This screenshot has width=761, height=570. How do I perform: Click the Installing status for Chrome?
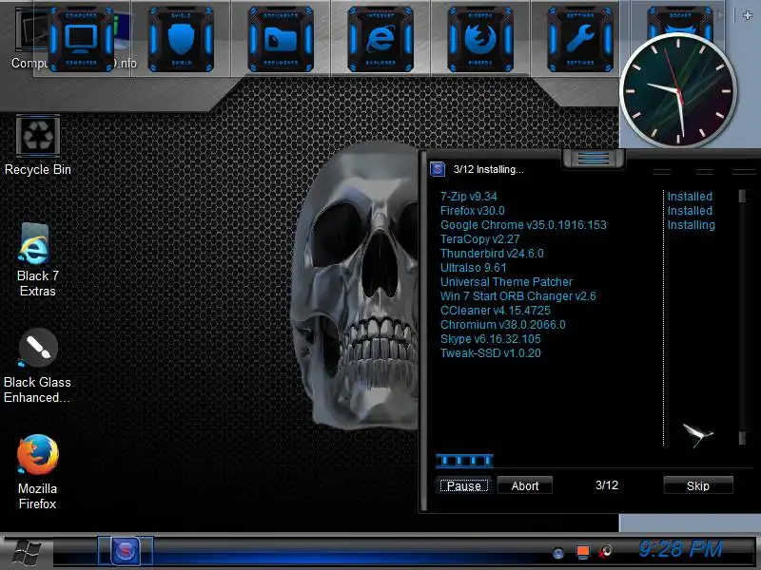691,225
